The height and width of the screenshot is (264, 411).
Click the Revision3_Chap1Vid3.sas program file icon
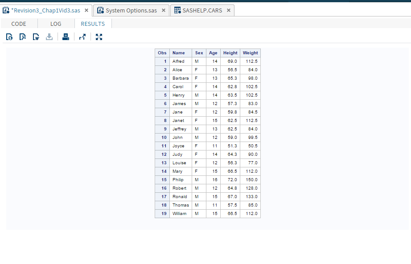(6, 10)
